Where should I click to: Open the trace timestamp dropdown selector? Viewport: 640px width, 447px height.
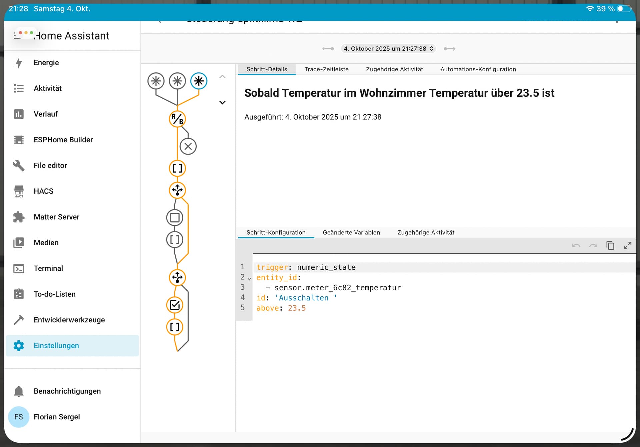[388, 49]
